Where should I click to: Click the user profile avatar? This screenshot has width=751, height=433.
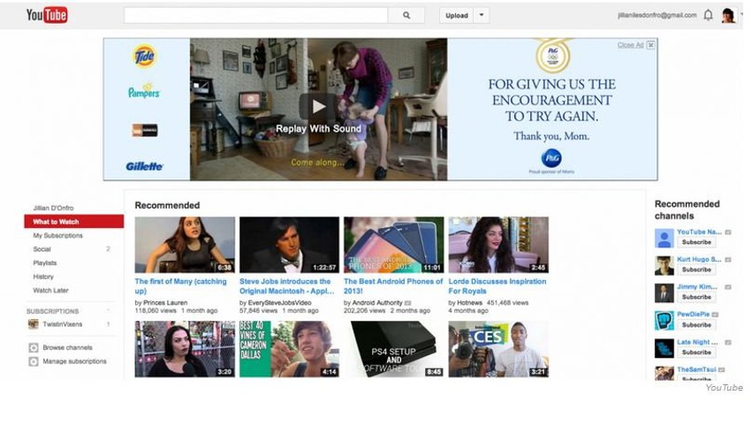click(x=728, y=15)
